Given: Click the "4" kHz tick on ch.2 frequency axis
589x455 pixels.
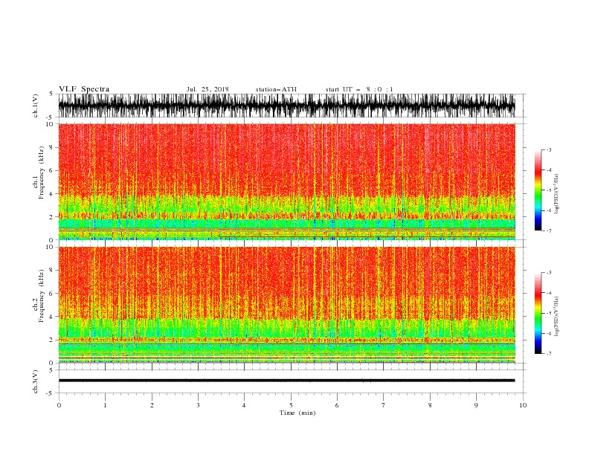Looking at the screenshot, I should 52,317.
